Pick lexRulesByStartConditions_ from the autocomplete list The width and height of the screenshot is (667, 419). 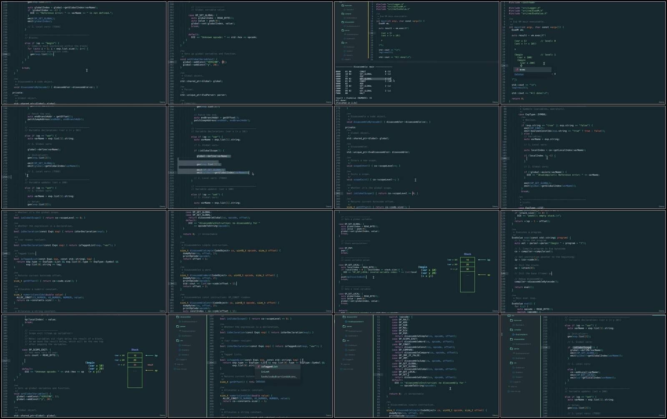coord(279,377)
